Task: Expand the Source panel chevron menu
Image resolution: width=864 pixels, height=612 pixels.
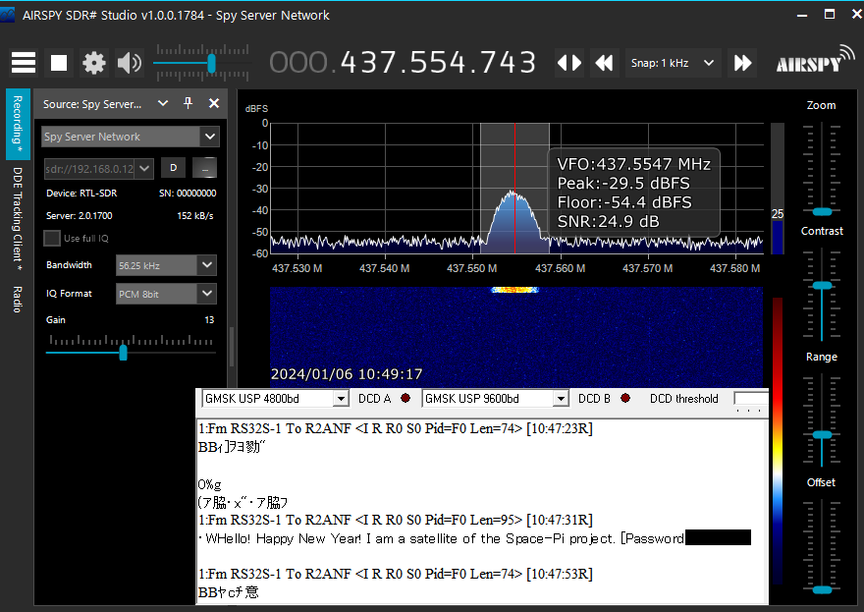Action: point(163,103)
